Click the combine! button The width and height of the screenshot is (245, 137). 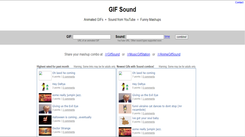[x=181, y=37]
